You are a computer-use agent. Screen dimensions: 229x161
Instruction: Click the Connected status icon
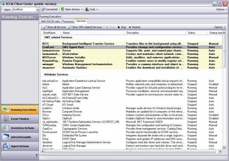pos(43,10)
